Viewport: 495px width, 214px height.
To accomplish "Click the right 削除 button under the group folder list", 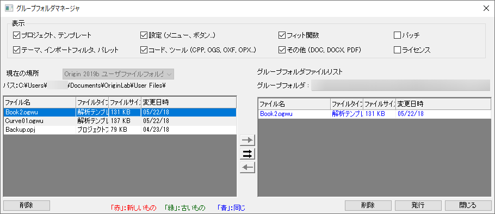I will (x=368, y=205).
